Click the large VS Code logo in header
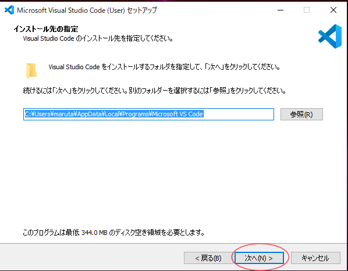This screenshot has width=348, height=271. [330, 37]
